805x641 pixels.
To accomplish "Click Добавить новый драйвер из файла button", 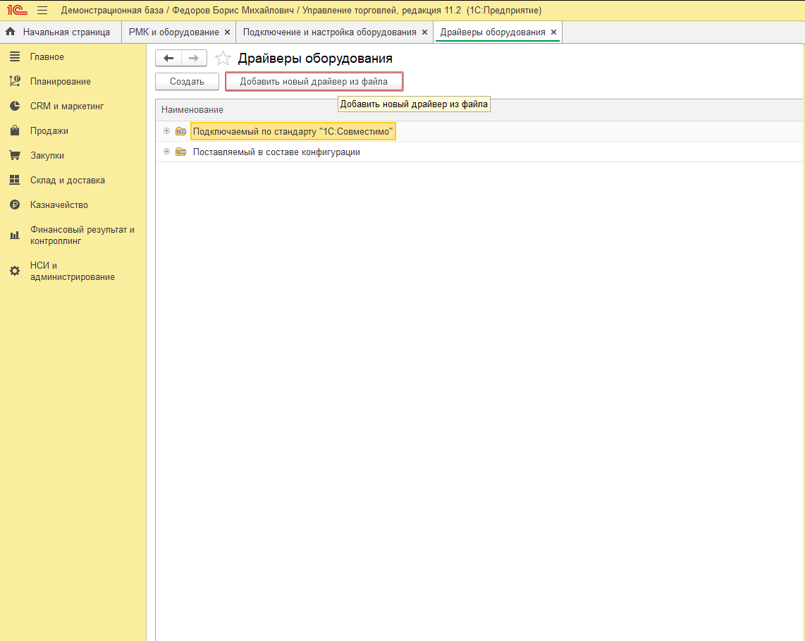I will pyautogui.click(x=314, y=81).
